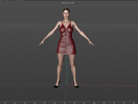138x104 pixels.
Task: Move the playhead to frame 30
Action: click(x=35, y=103)
